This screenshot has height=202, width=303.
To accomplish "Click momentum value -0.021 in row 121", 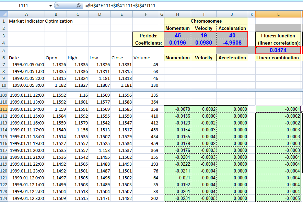I will (x=178, y=178).
